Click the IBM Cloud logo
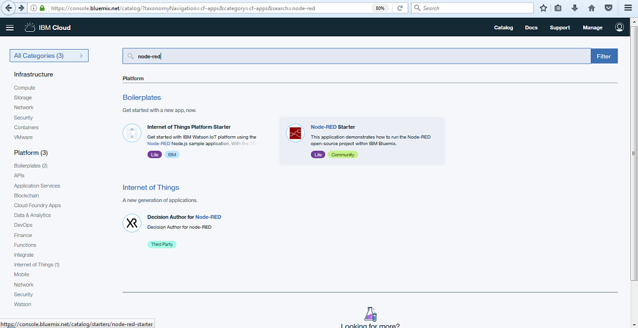 (x=47, y=27)
